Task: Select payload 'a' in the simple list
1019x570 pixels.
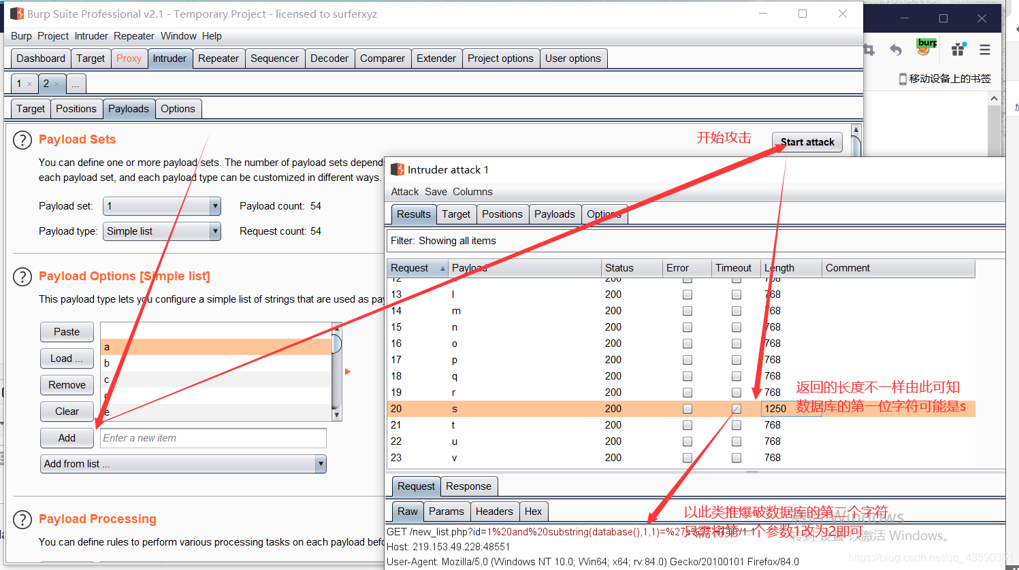Action: [x=216, y=347]
